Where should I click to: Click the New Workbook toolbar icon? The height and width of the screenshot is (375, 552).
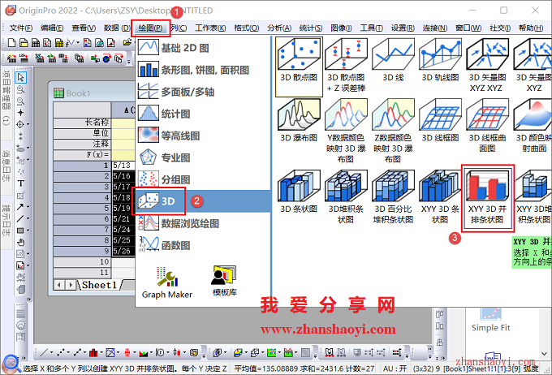point(36,43)
